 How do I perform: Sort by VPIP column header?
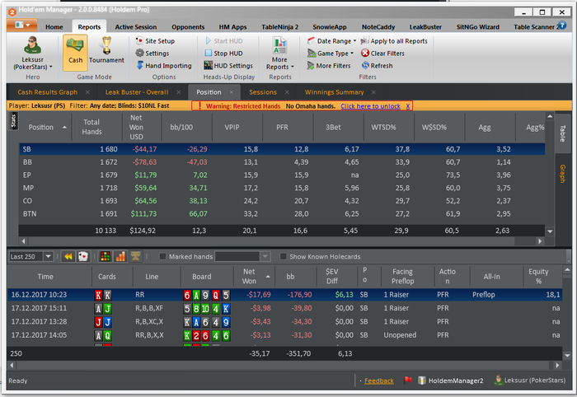[237, 127]
